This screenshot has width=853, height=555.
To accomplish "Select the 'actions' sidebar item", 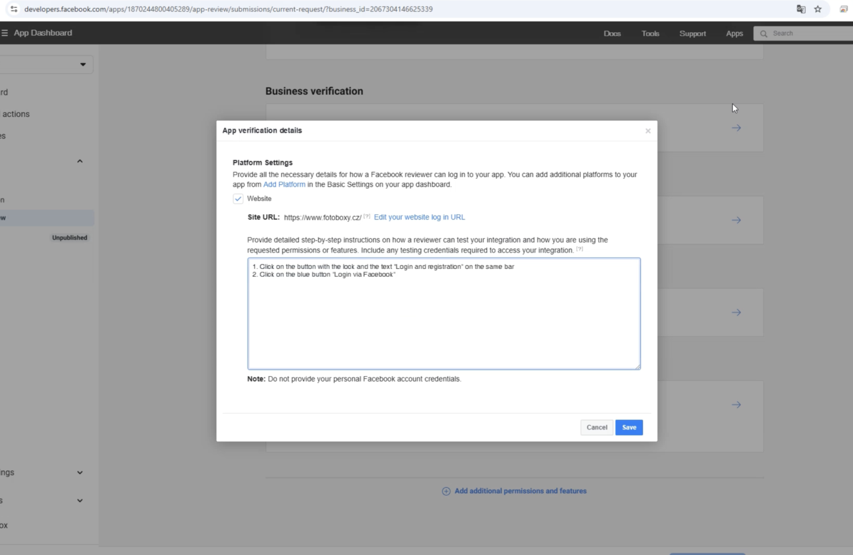I will pos(16,114).
